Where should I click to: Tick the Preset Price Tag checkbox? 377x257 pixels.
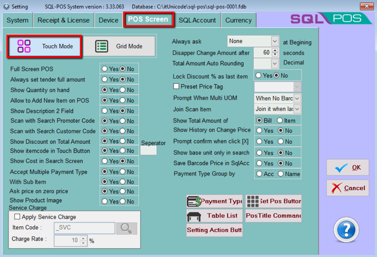tap(176, 87)
